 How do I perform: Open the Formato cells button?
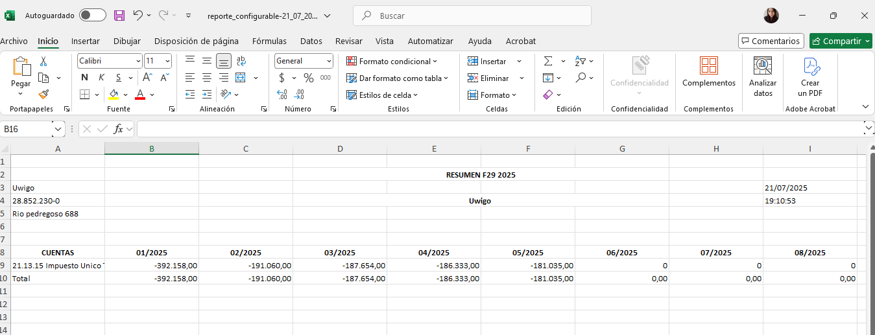pyautogui.click(x=492, y=95)
